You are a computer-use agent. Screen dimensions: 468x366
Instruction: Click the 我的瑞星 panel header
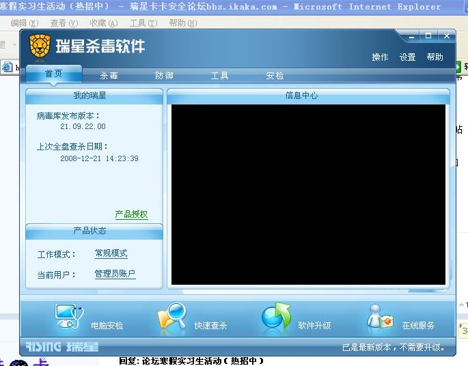(94, 96)
